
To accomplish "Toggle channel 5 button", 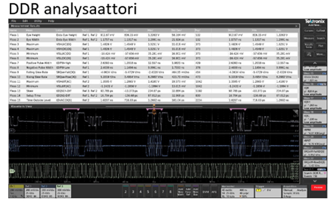I will click(x=147, y=191).
